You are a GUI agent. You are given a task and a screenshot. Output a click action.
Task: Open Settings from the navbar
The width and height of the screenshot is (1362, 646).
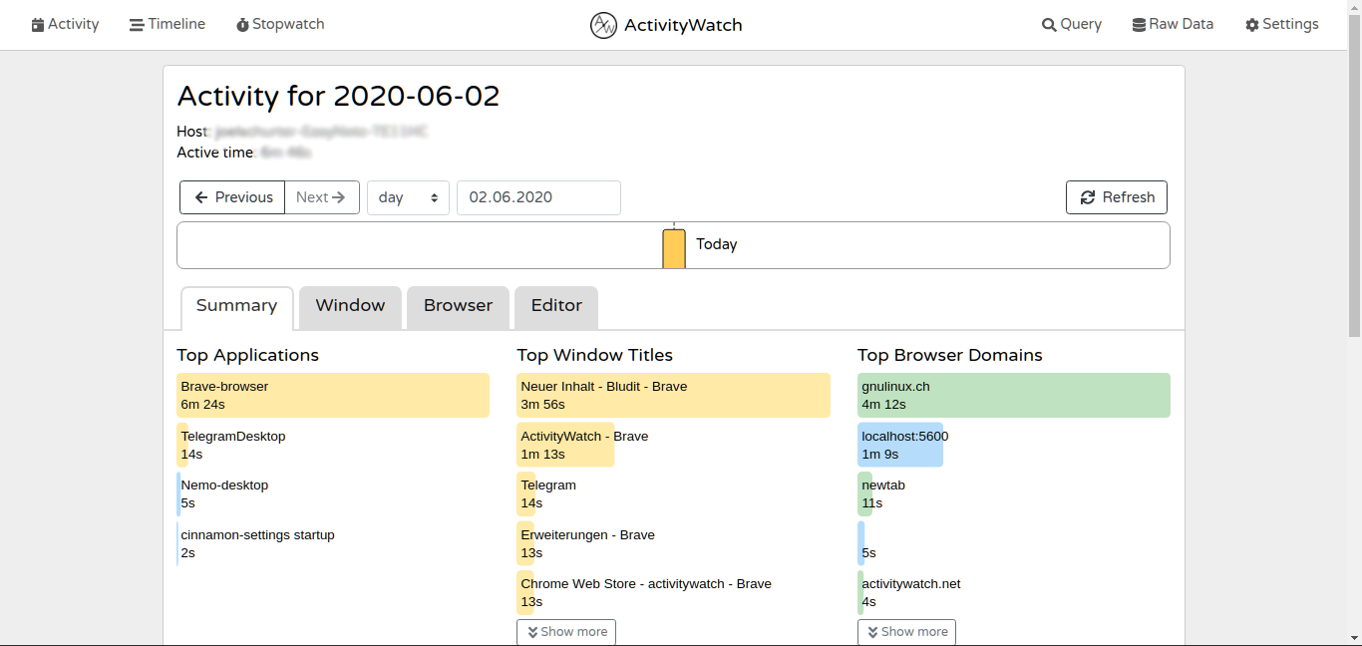coord(1282,25)
